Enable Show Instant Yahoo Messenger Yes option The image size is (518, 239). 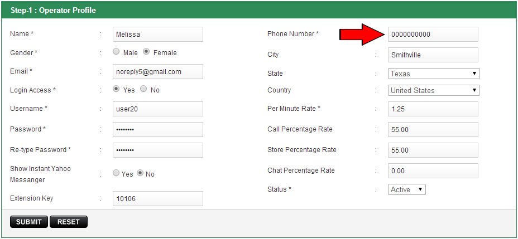pyautogui.click(x=116, y=173)
